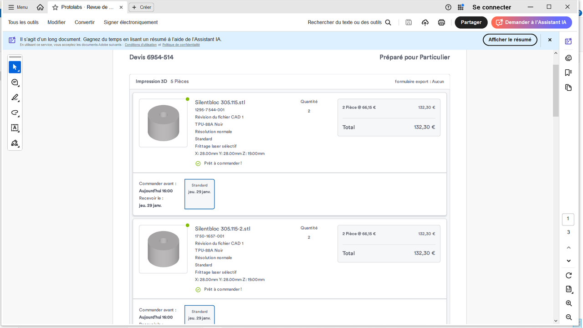This screenshot has width=583, height=328.
Task: Click formulaire export : Aucun text
Action: tap(419, 82)
